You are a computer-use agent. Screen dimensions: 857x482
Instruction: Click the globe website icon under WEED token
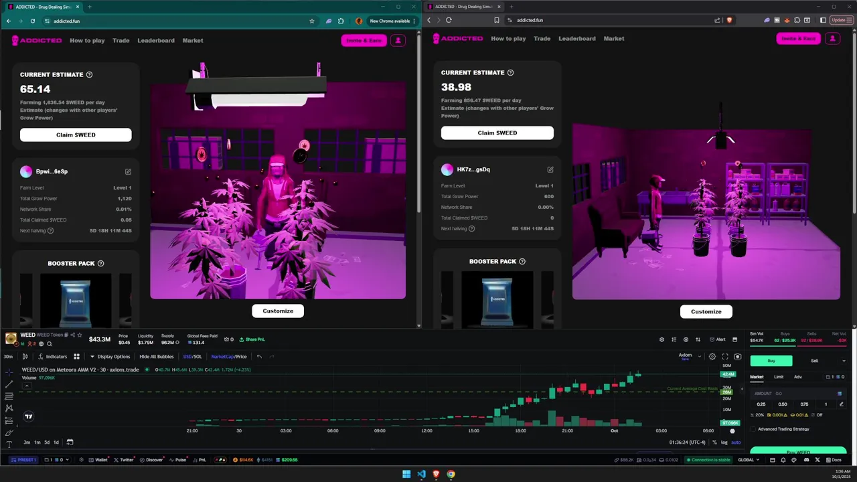(41, 344)
